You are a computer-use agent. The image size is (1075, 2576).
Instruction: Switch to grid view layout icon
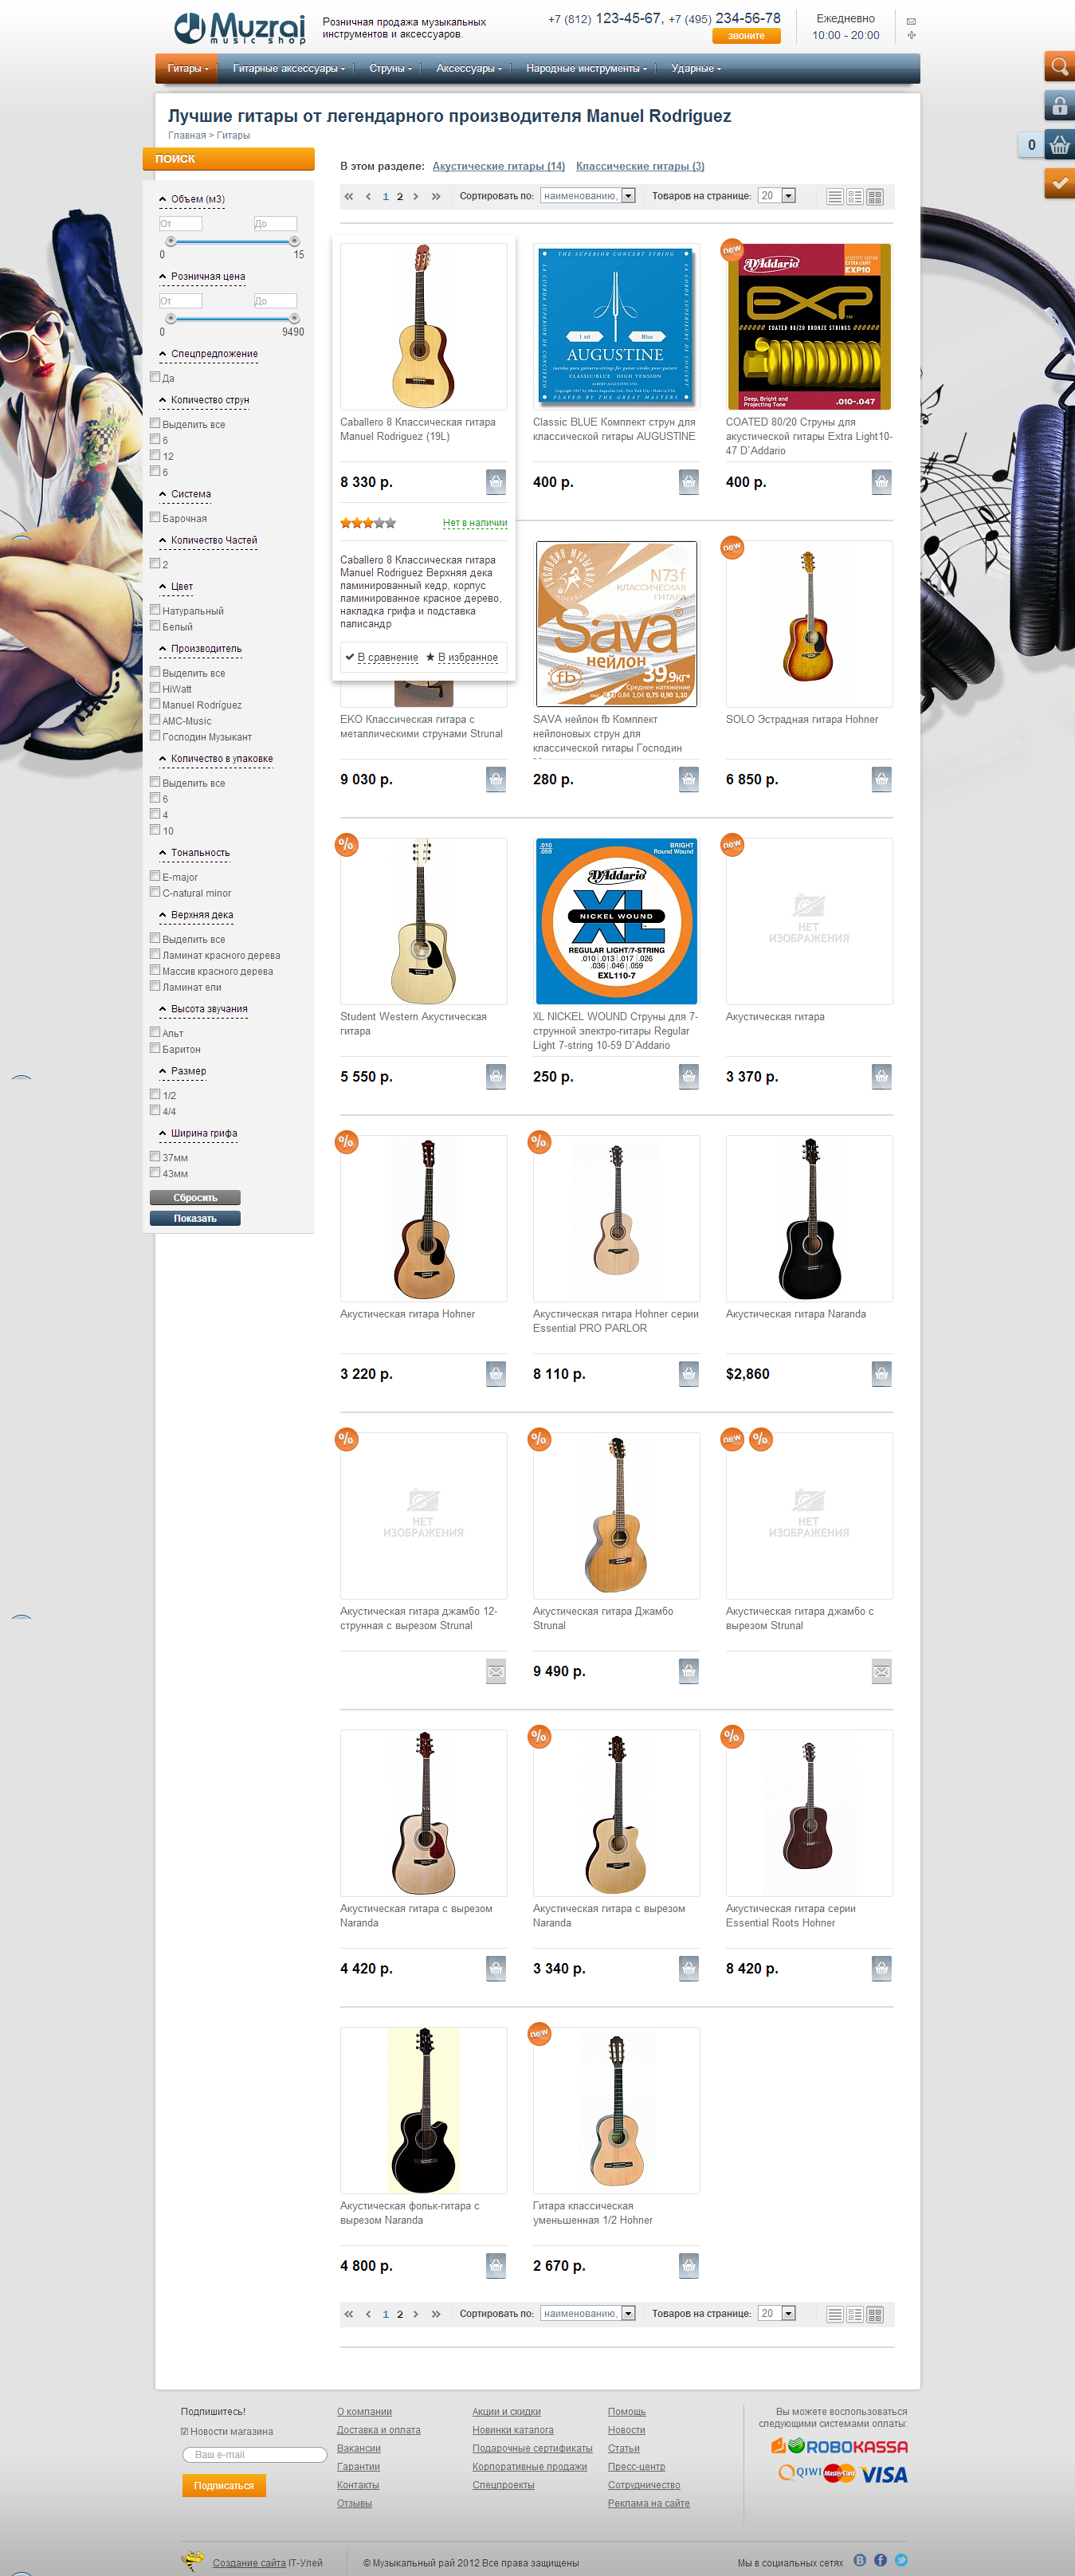pos(875,197)
